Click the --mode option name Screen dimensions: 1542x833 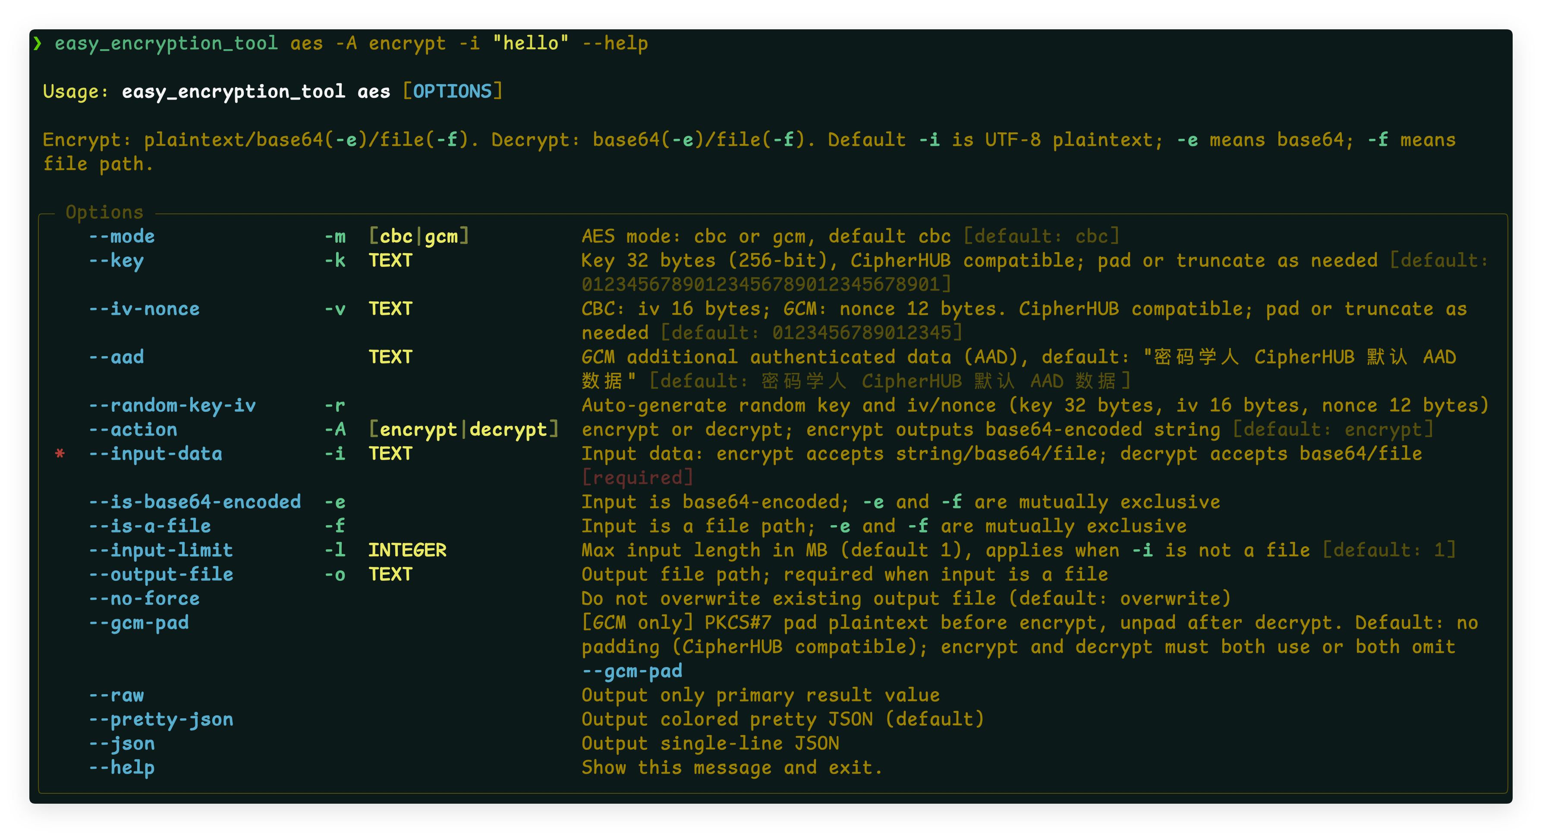122,237
